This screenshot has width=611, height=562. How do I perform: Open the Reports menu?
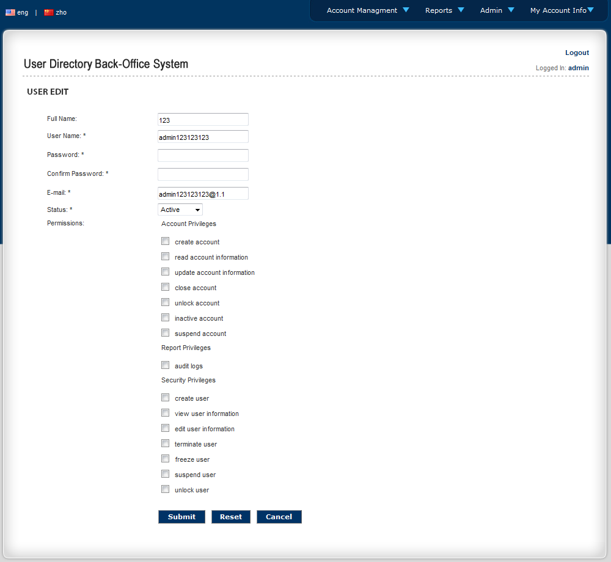(439, 10)
